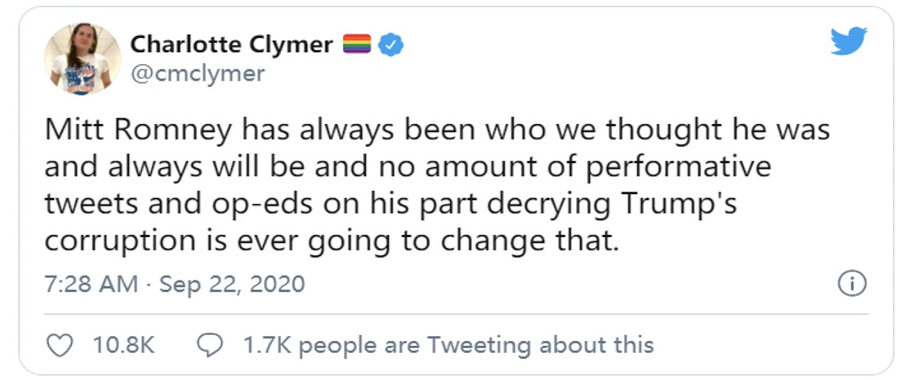
Task: Click the 10.8K likes count
Action: (123, 346)
